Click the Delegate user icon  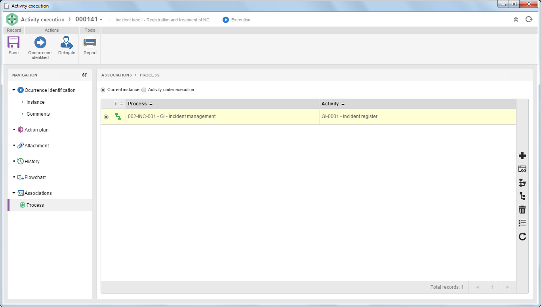(67, 42)
